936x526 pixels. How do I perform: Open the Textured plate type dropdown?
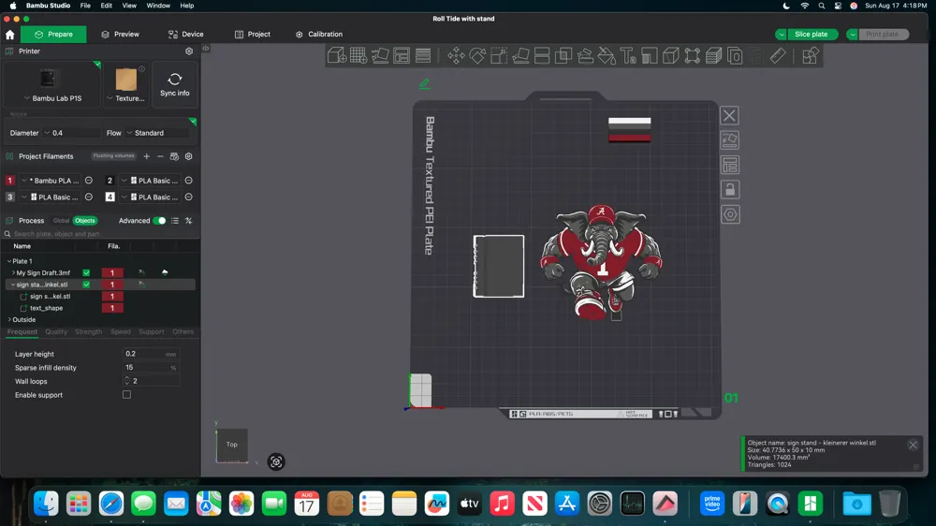(126, 98)
